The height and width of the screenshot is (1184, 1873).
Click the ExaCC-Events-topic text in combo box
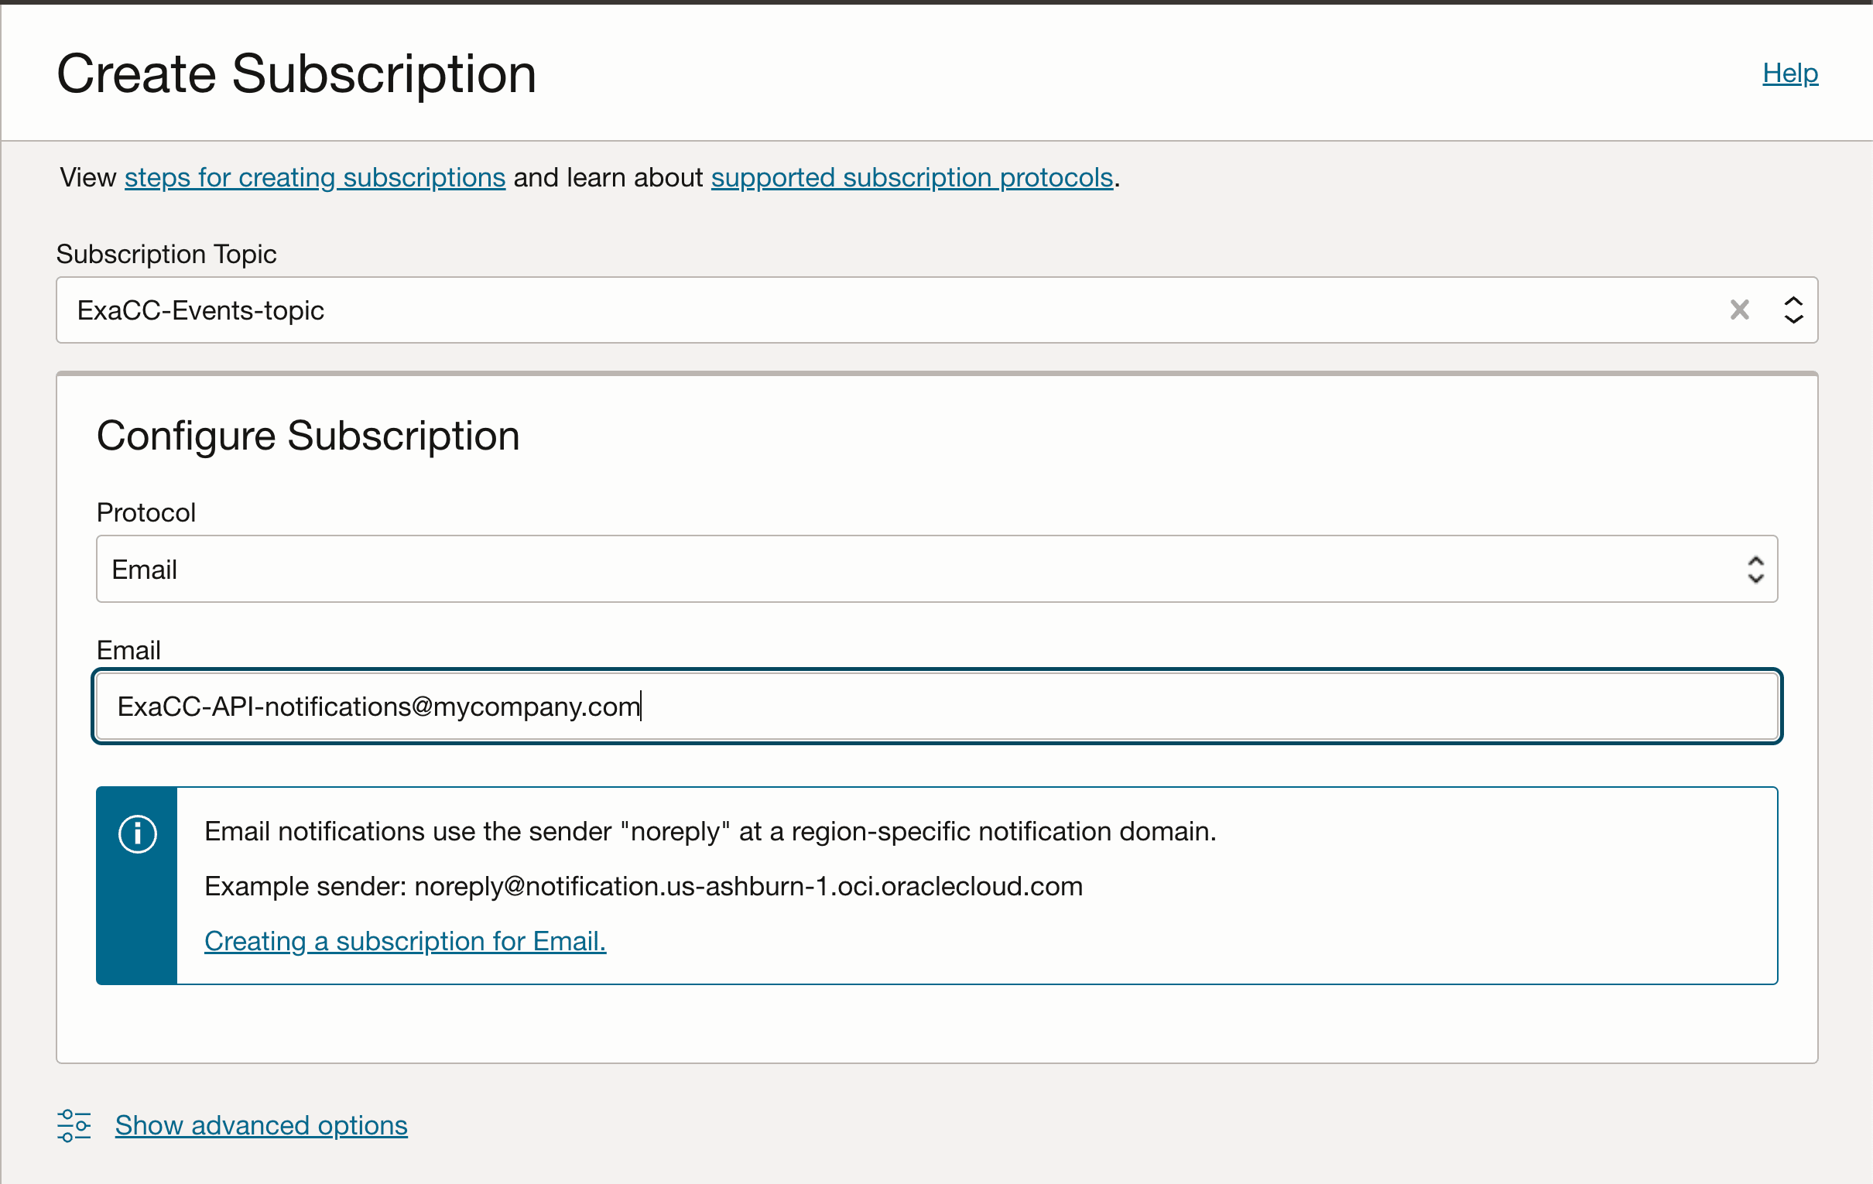[x=200, y=310]
